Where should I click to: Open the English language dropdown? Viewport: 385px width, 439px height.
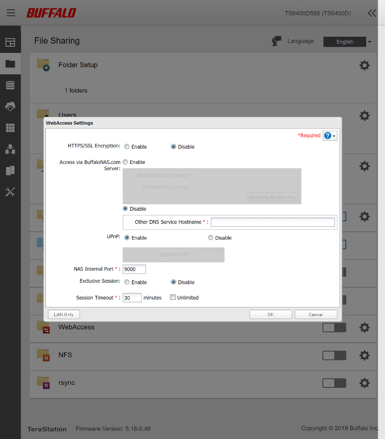pos(345,42)
